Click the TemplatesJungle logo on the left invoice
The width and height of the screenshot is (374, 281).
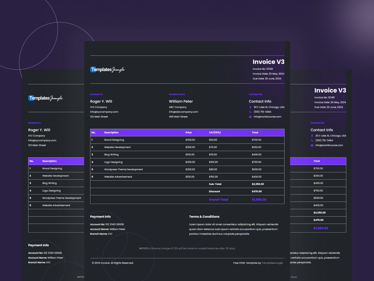point(45,98)
